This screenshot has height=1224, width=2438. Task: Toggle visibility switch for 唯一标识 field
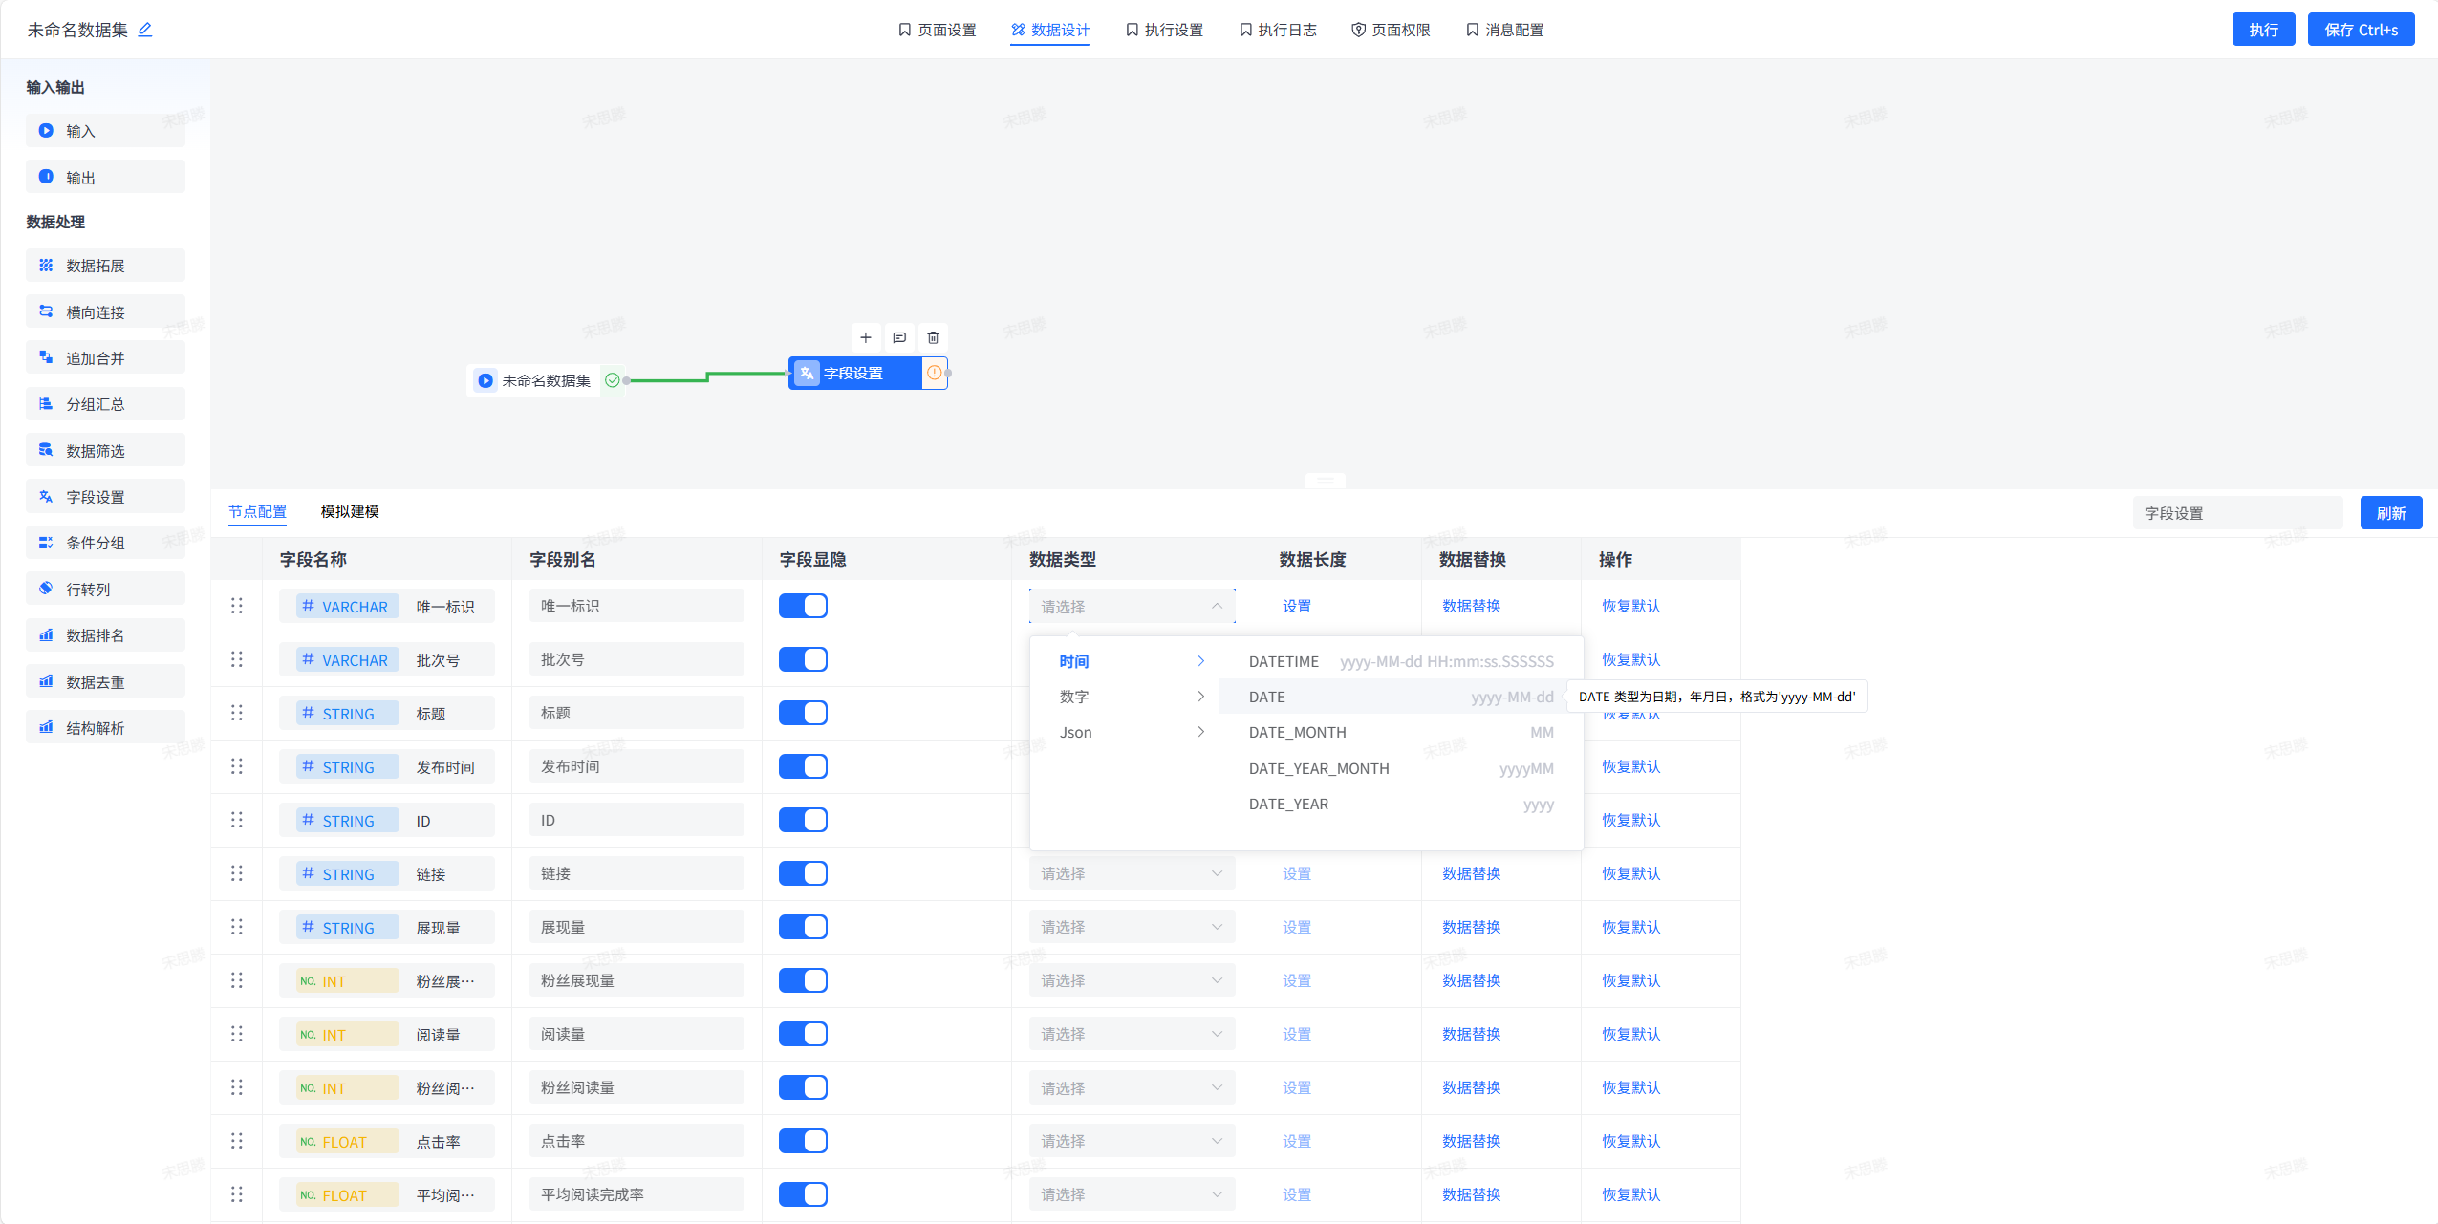(803, 606)
